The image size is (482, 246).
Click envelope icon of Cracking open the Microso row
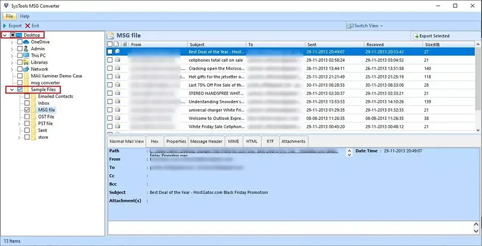click(x=117, y=68)
